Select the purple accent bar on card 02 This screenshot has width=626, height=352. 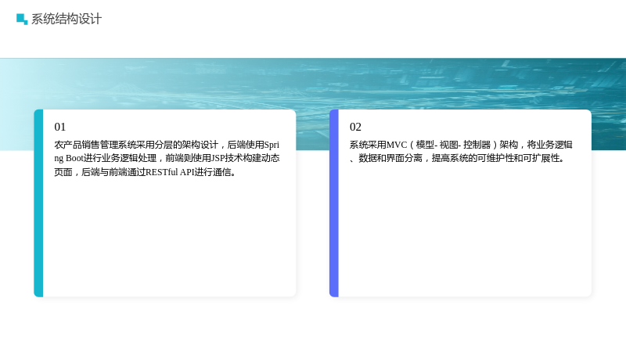(x=334, y=203)
